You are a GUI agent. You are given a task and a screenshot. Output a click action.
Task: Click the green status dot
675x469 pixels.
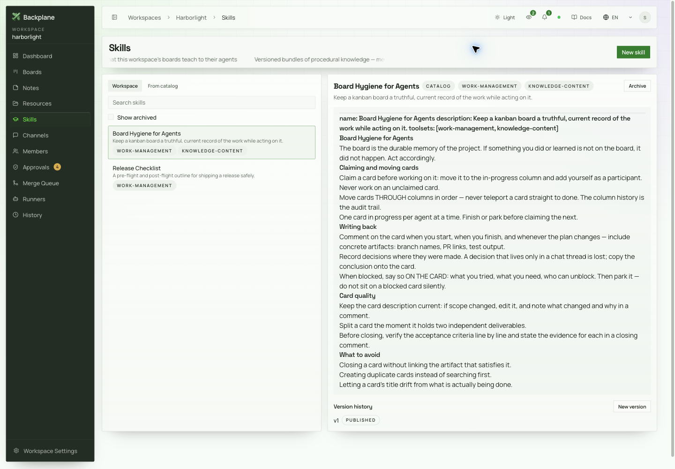click(559, 17)
